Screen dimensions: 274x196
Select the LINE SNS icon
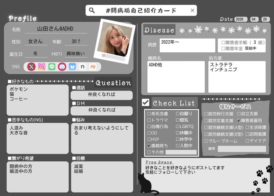52,66
